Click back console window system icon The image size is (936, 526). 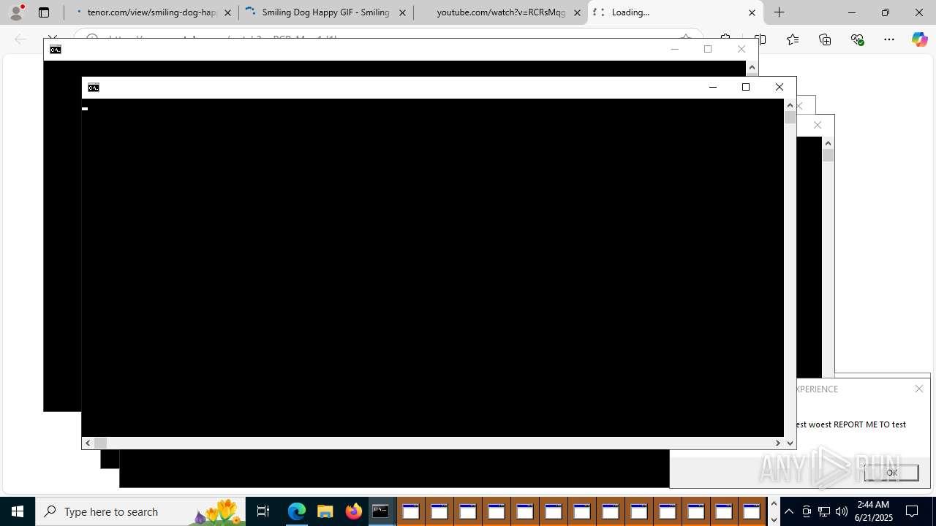pyautogui.click(x=56, y=50)
